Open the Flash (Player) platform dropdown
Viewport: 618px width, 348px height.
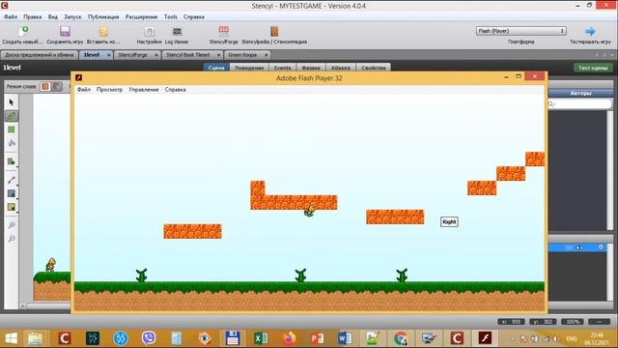[x=521, y=31]
